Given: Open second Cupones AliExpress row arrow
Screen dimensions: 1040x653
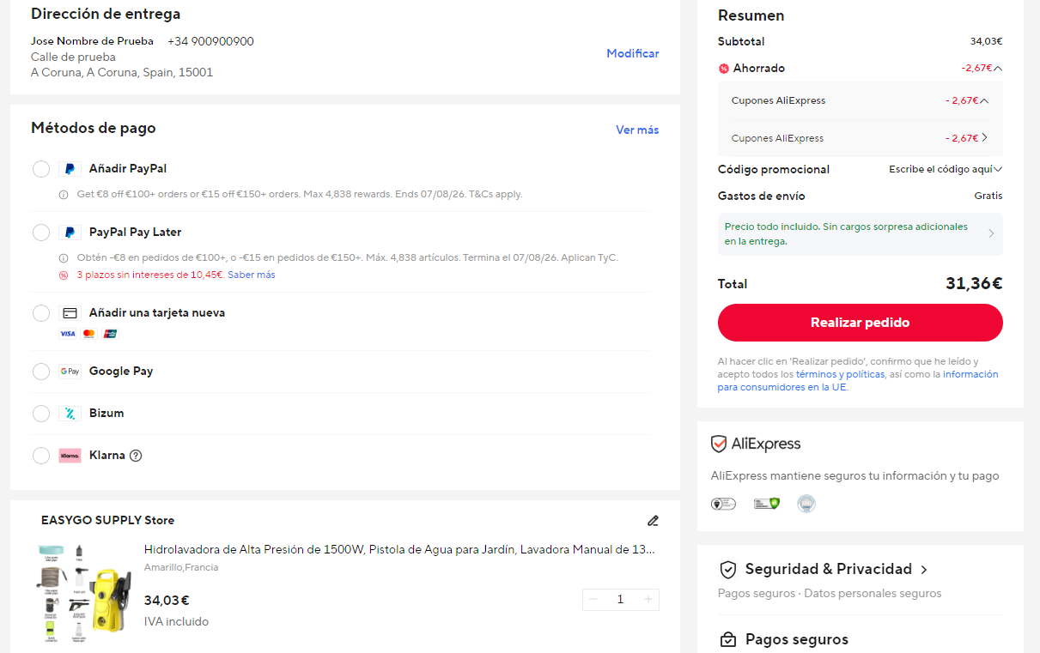Looking at the screenshot, I should [984, 138].
